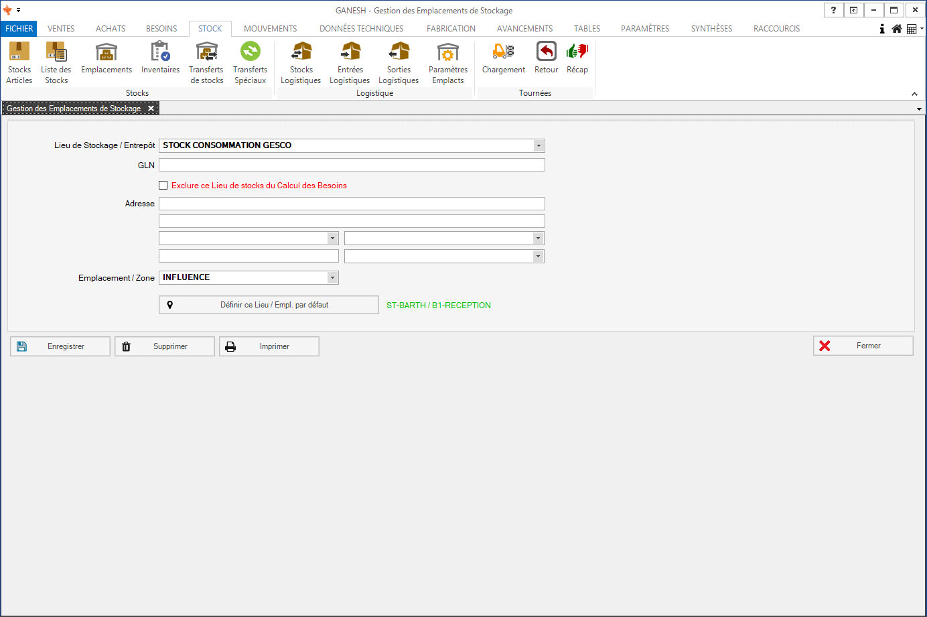The image size is (927, 617).
Task: Open the Liste des Stocks tool
Action: point(56,62)
